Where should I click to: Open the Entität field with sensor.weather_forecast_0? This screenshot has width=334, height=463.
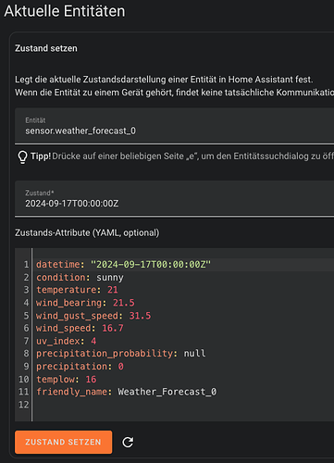[174, 126]
